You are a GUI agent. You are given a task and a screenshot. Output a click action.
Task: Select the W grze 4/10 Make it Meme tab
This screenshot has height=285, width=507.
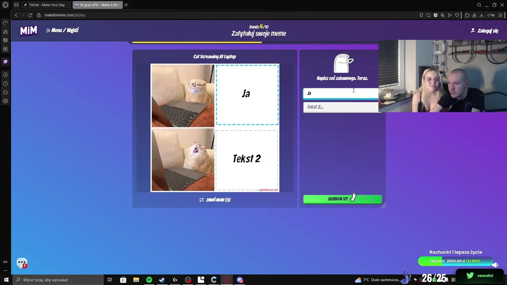tap(97, 5)
